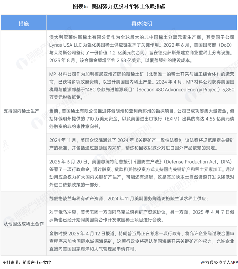238x269 pixels.
Task: Click the source note 资料来源：前瞻产业研究院
Action: point(27,262)
